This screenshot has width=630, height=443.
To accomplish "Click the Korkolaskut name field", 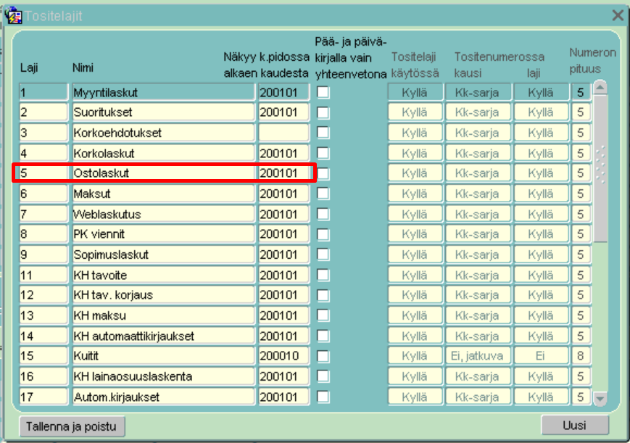I will tap(164, 153).
